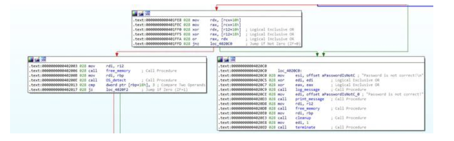The width and height of the screenshot is (454, 141).
Task: Set node color for the loc_4020C0 block
Action: 220,59
